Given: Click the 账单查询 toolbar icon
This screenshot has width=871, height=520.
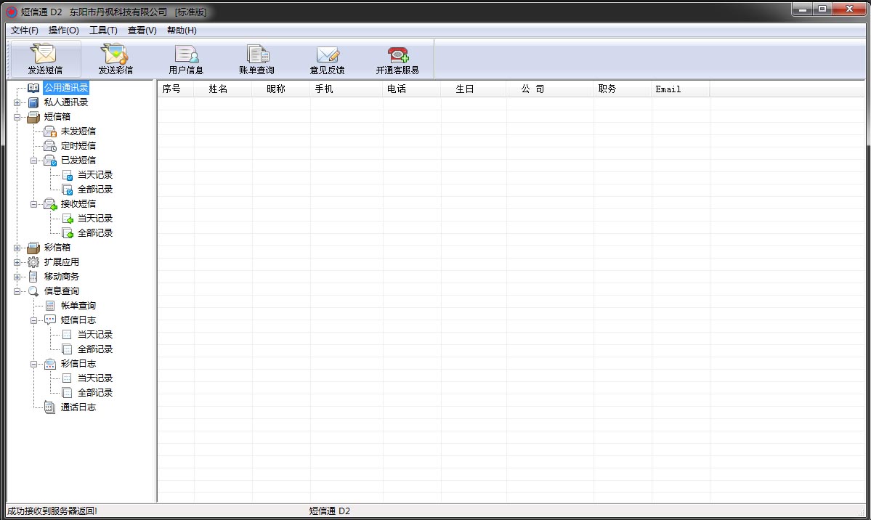Looking at the screenshot, I should (x=256, y=54).
